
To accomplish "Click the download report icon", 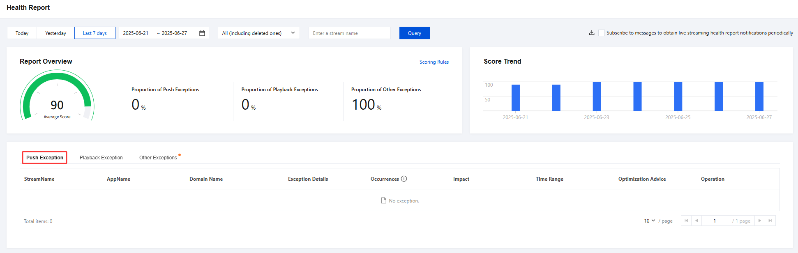I will tap(591, 33).
